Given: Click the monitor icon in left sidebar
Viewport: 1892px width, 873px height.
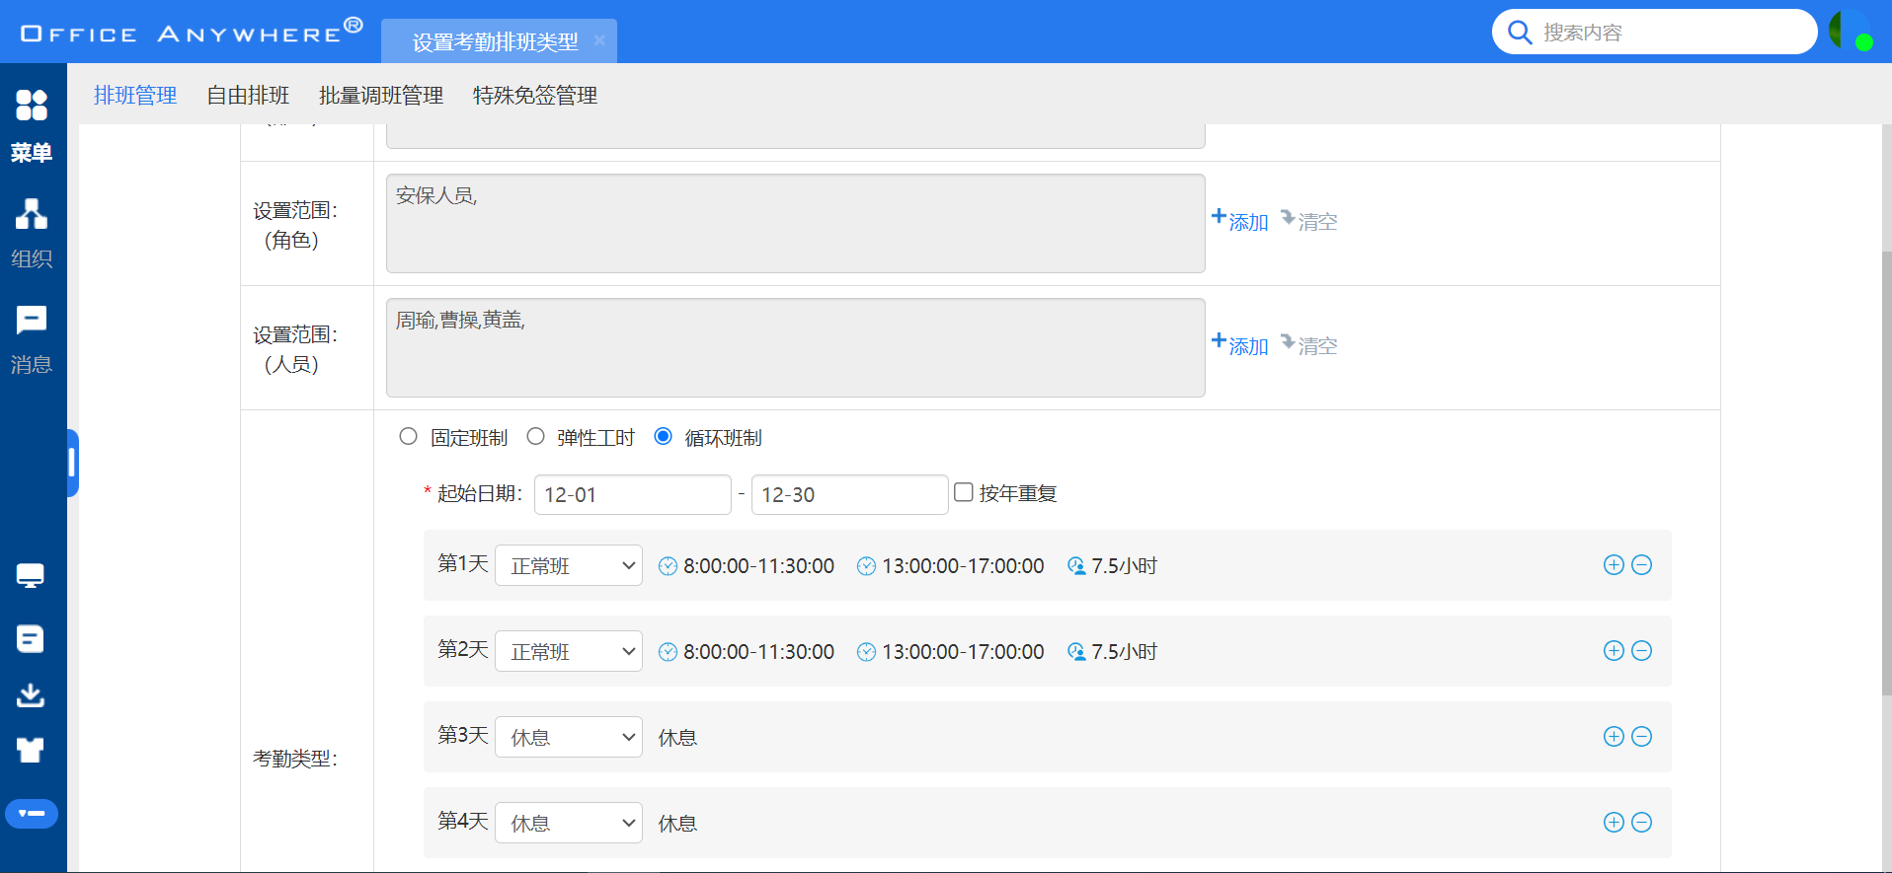Looking at the screenshot, I should click(x=31, y=576).
